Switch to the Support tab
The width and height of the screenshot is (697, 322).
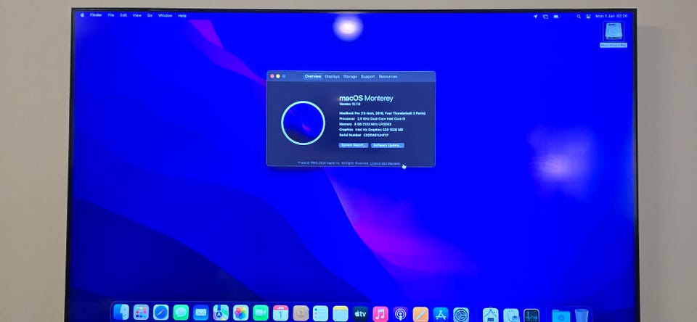pyautogui.click(x=367, y=76)
